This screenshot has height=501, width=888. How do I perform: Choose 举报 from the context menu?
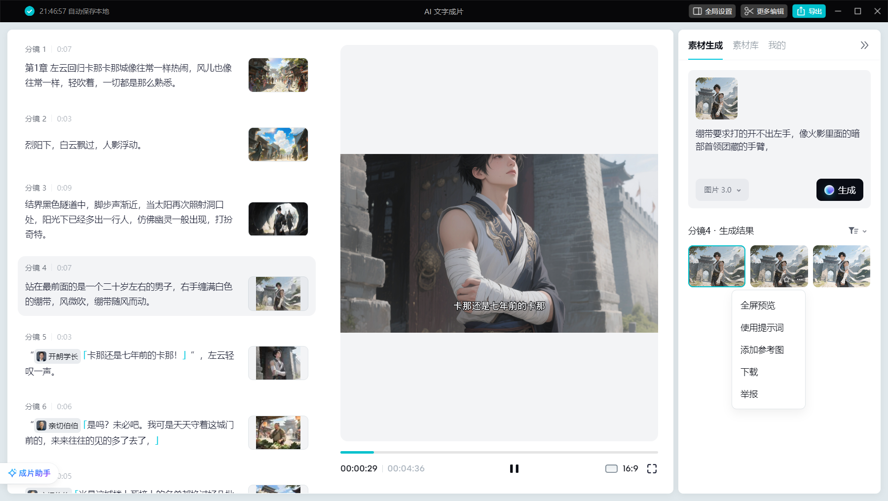coord(769,394)
